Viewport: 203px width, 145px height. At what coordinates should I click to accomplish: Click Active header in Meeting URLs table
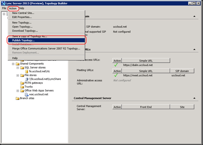pyautogui.click(x=117, y=71)
